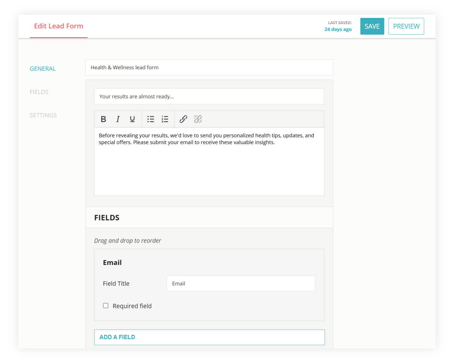454x363 pixels.
Task: Add a new field to the form
Action: [209, 337]
